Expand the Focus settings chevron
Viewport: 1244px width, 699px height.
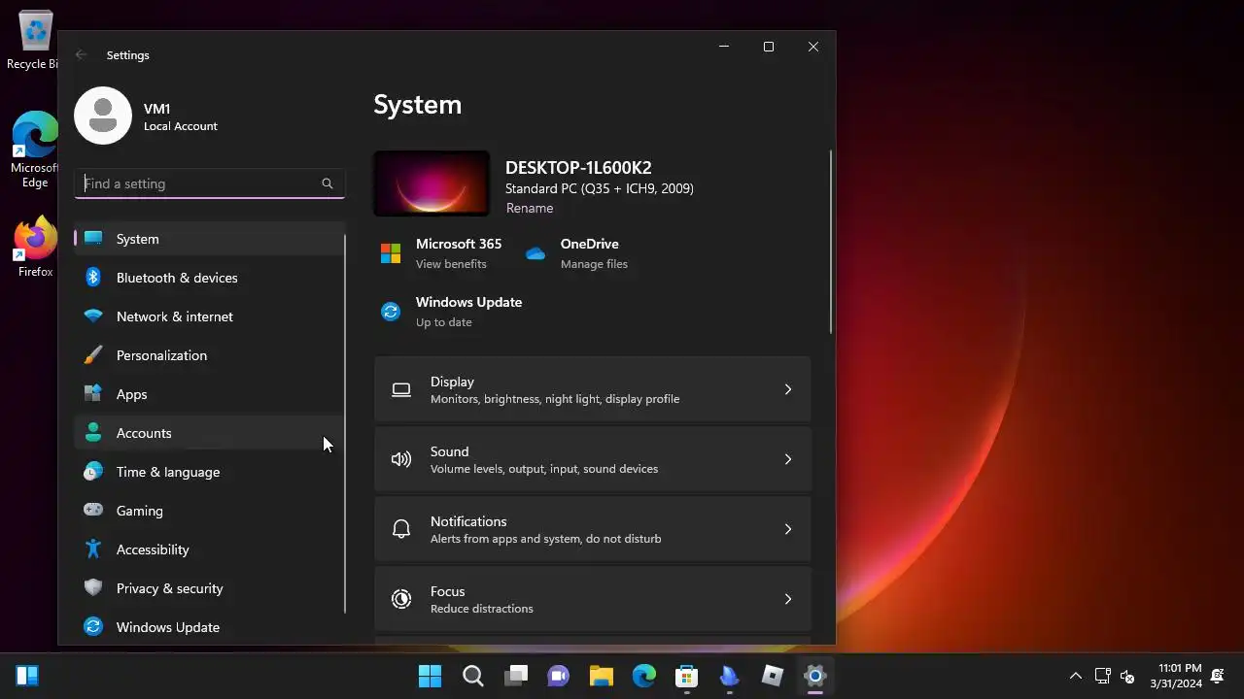(788, 599)
